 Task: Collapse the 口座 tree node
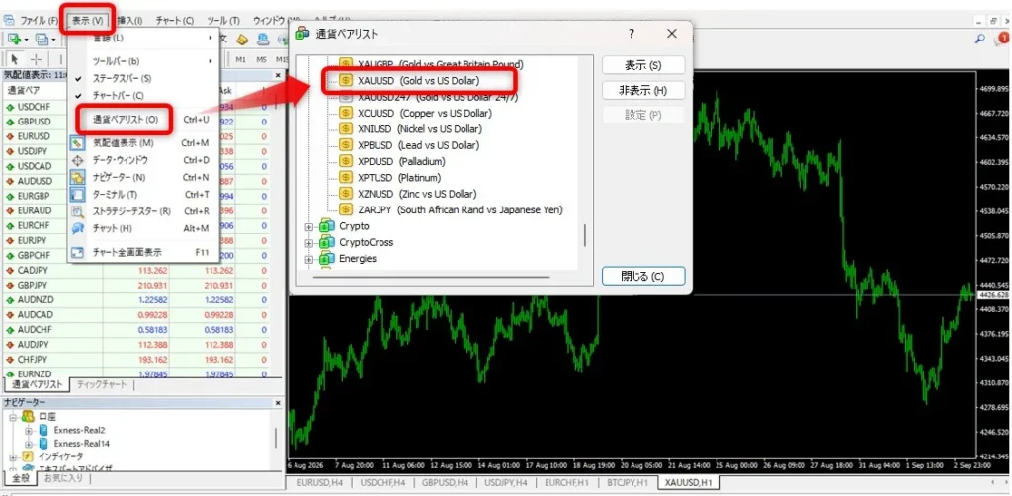(x=13, y=417)
